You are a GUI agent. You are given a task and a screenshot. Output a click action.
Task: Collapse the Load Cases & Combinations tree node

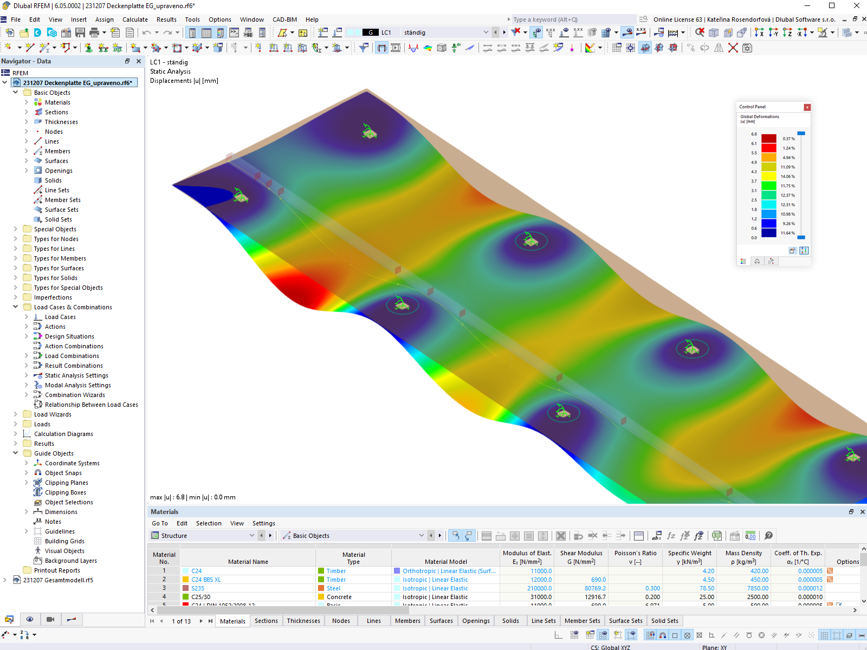pyautogui.click(x=16, y=307)
